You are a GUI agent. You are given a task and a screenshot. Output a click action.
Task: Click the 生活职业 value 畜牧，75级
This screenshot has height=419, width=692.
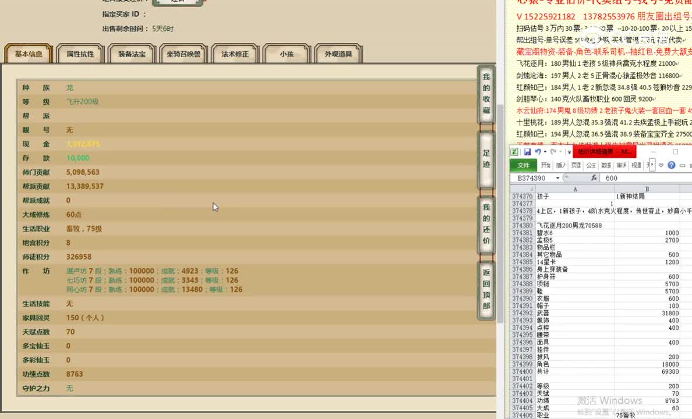[84, 229]
